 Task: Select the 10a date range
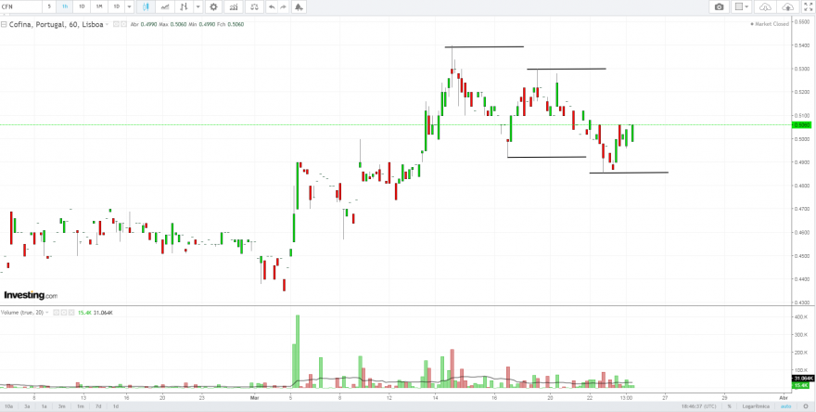[x=7, y=406]
